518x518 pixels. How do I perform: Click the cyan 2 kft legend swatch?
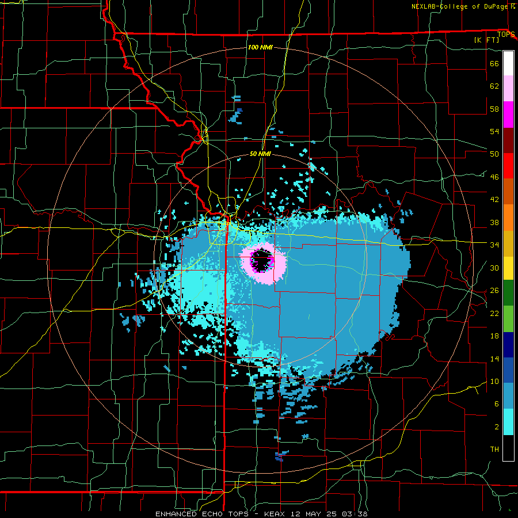coord(508,422)
